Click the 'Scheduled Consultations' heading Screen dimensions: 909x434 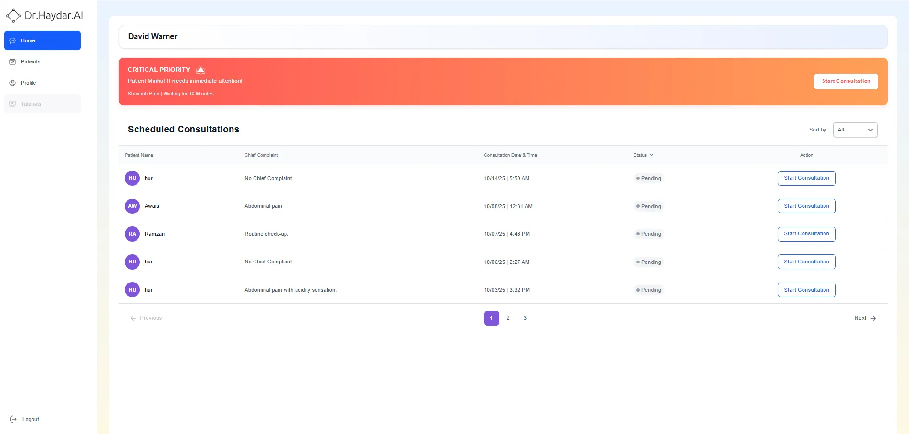(183, 129)
